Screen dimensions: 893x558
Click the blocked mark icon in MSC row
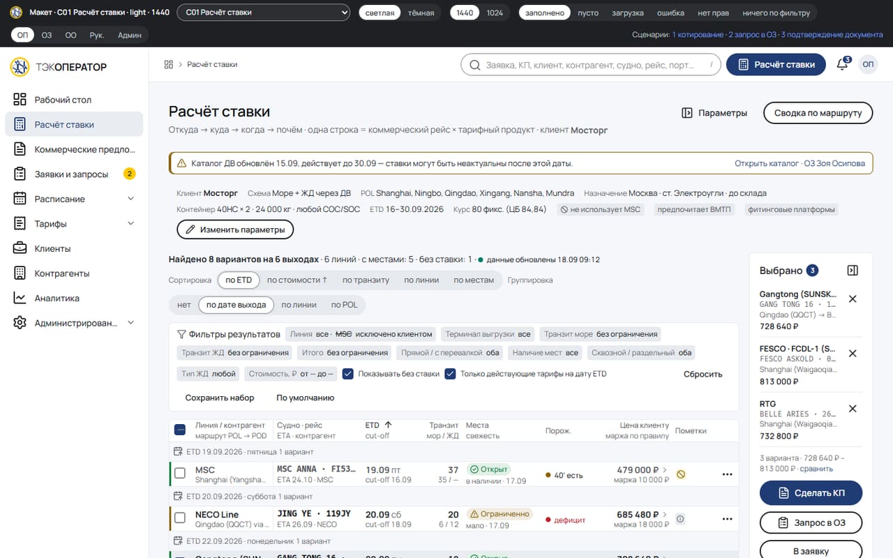pyautogui.click(x=680, y=474)
